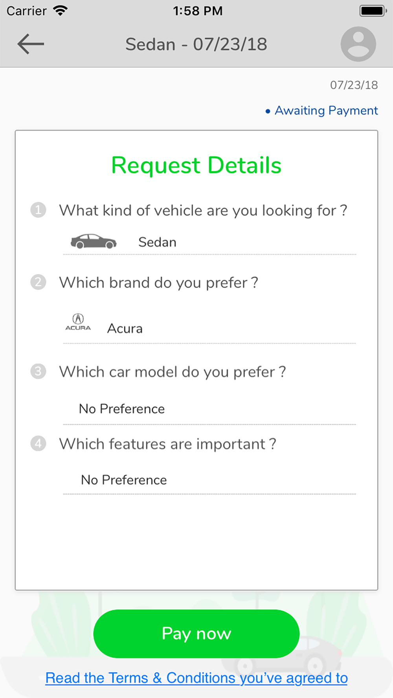Viewport: 393px width, 698px height.
Task: Open the Terms & Conditions link
Action: click(x=196, y=678)
